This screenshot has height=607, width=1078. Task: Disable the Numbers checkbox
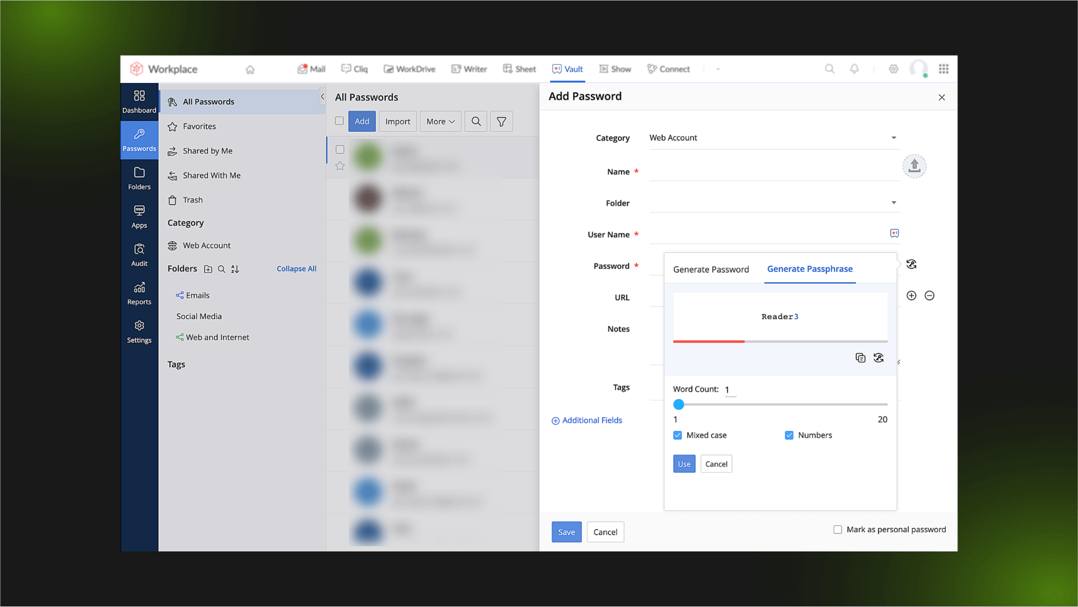point(789,435)
